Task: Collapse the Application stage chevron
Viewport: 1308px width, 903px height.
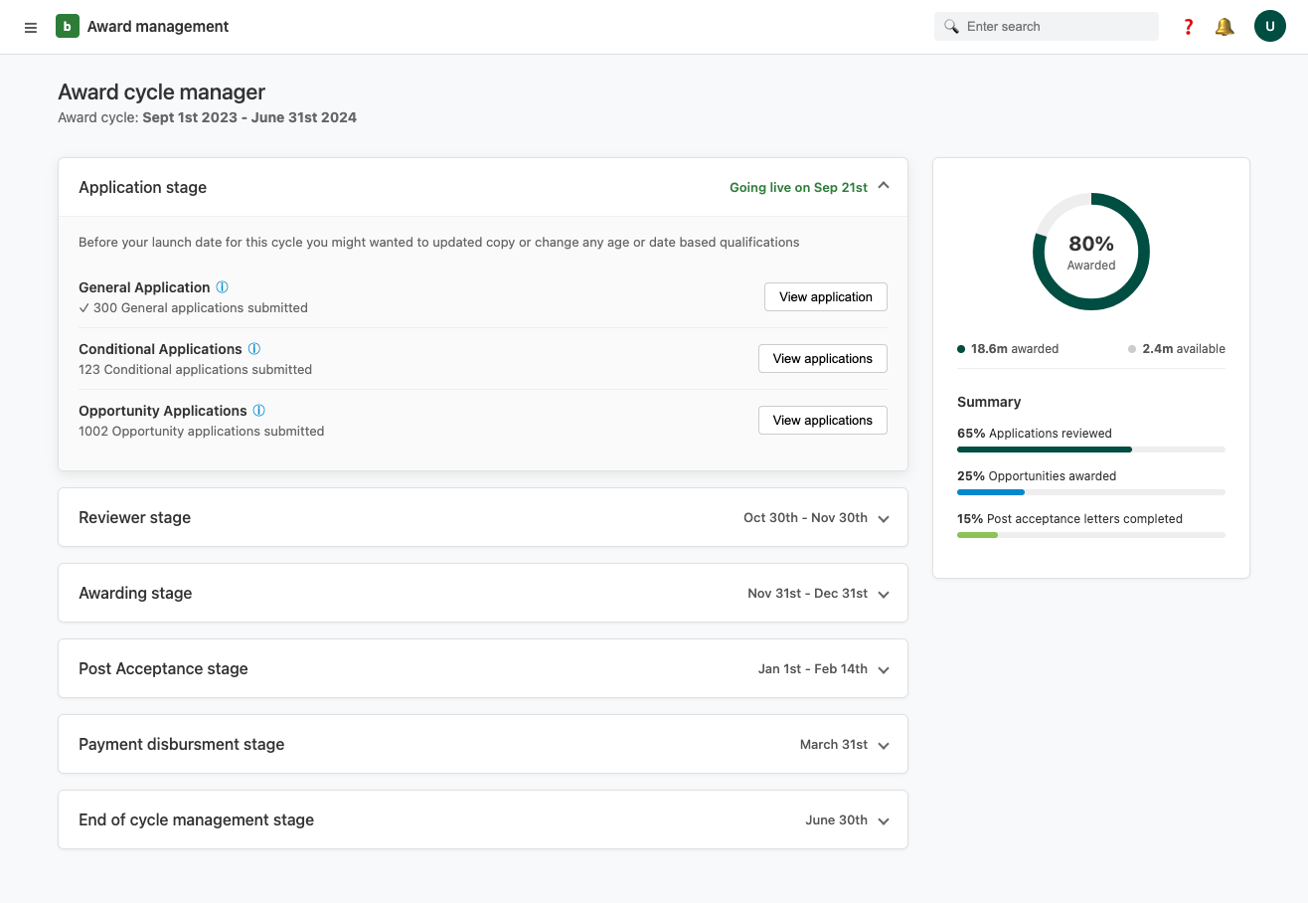Action: (884, 186)
